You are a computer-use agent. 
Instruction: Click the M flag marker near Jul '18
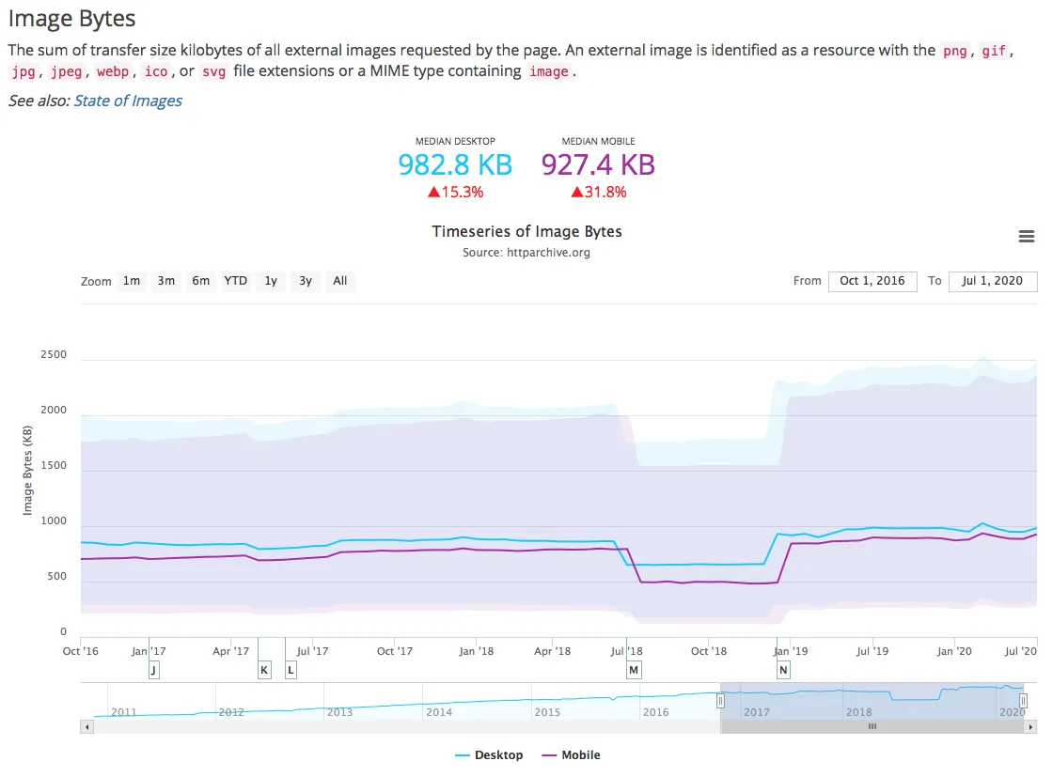(634, 670)
